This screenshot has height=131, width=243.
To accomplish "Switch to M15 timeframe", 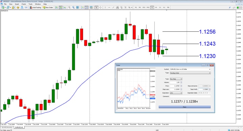I will click(144, 7).
